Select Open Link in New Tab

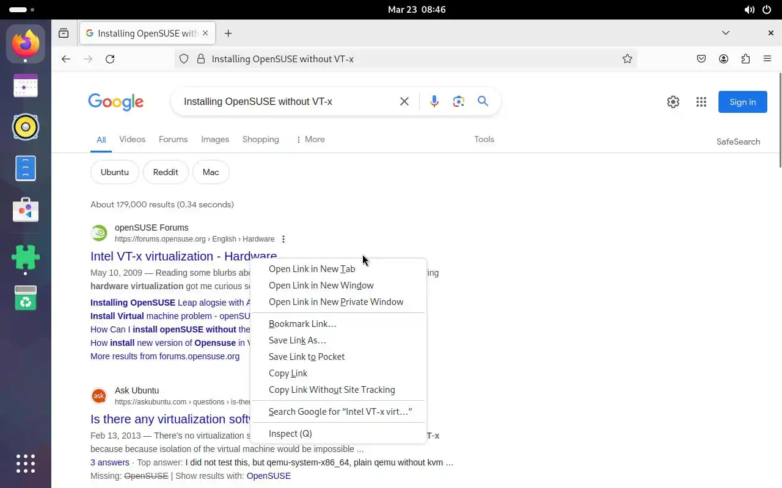tap(338, 269)
